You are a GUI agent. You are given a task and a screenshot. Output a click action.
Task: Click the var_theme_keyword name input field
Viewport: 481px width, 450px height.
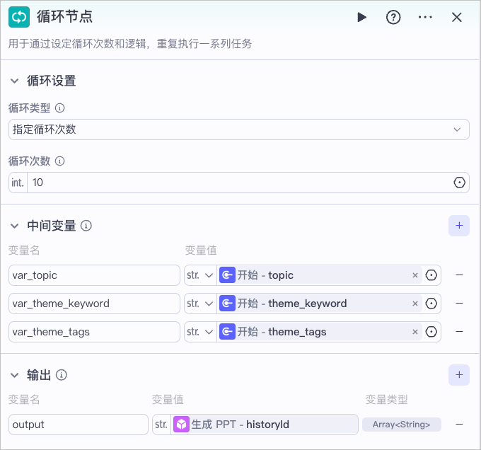coord(94,304)
